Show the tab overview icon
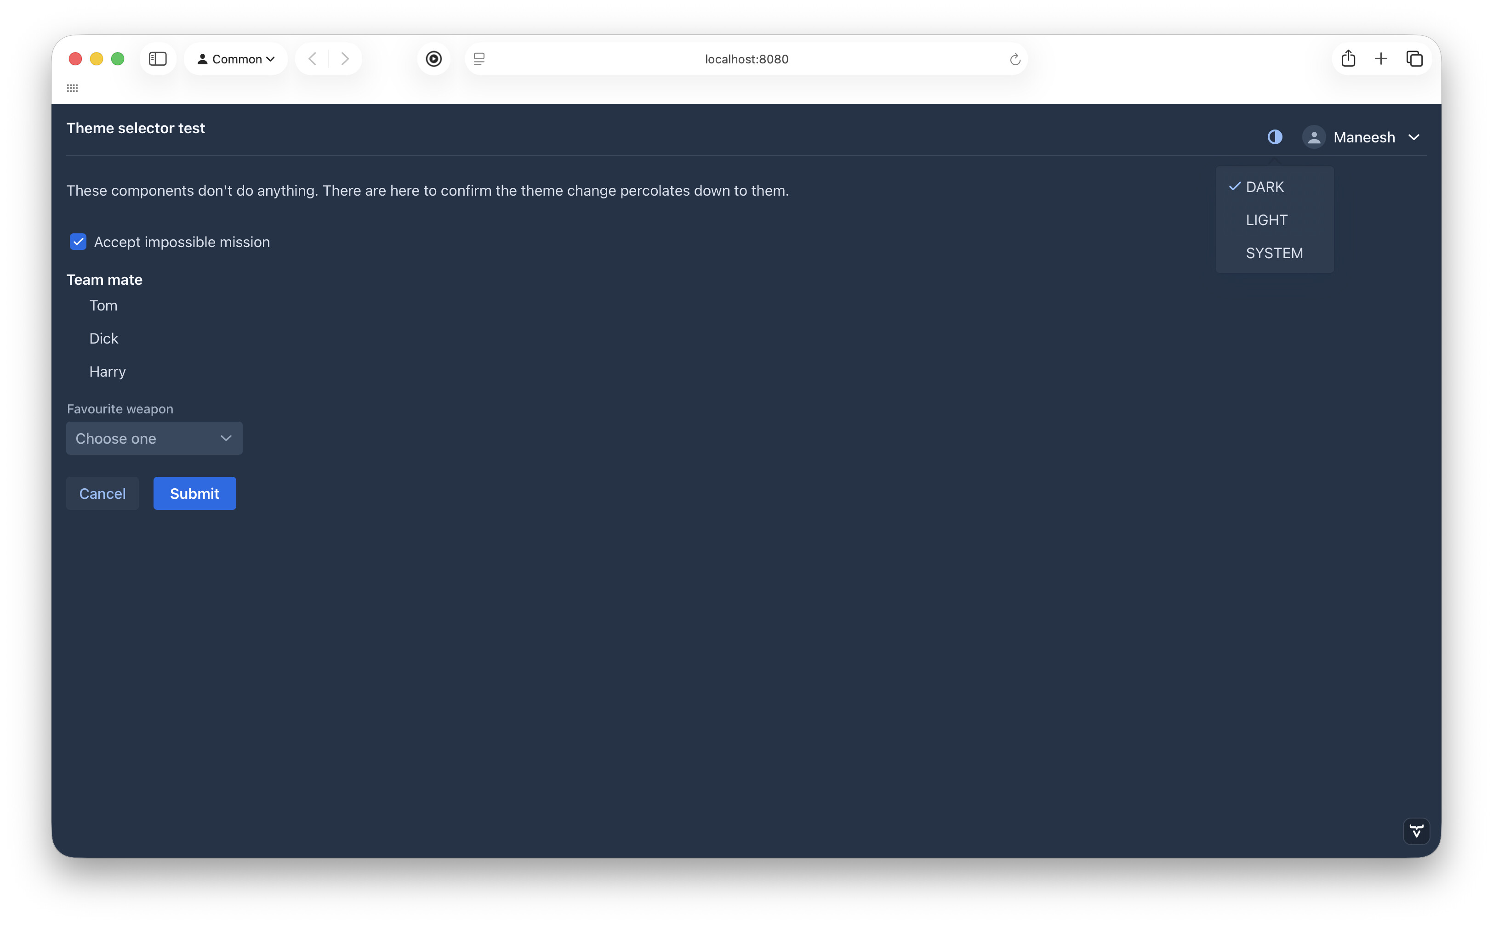 pos(1414,59)
